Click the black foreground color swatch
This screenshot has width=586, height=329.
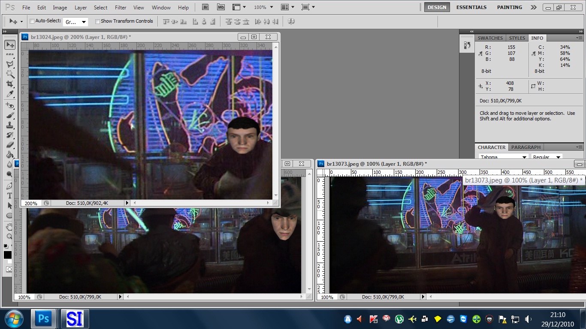[x=8, y=255]
